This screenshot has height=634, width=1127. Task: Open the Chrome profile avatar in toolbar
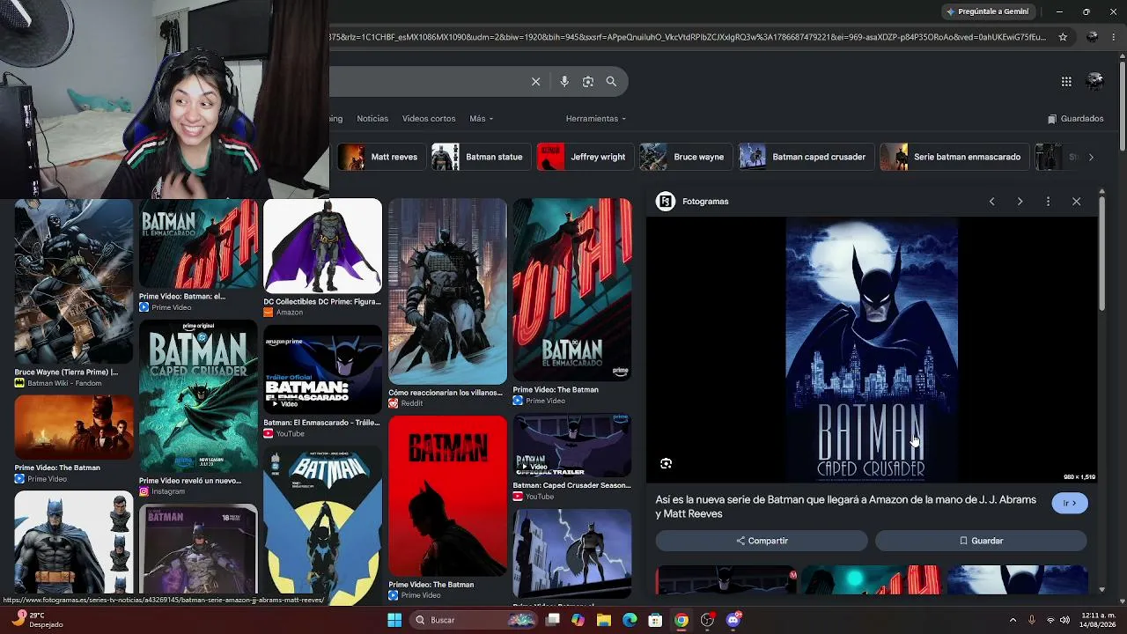pyautogui.click(x=1093, y=37)
